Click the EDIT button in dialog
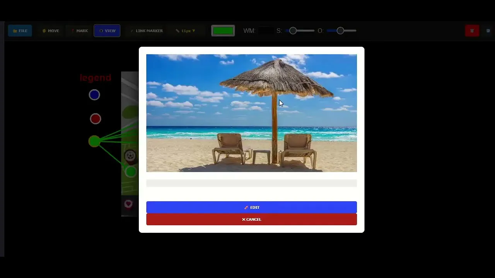 [x=251, y=207]
